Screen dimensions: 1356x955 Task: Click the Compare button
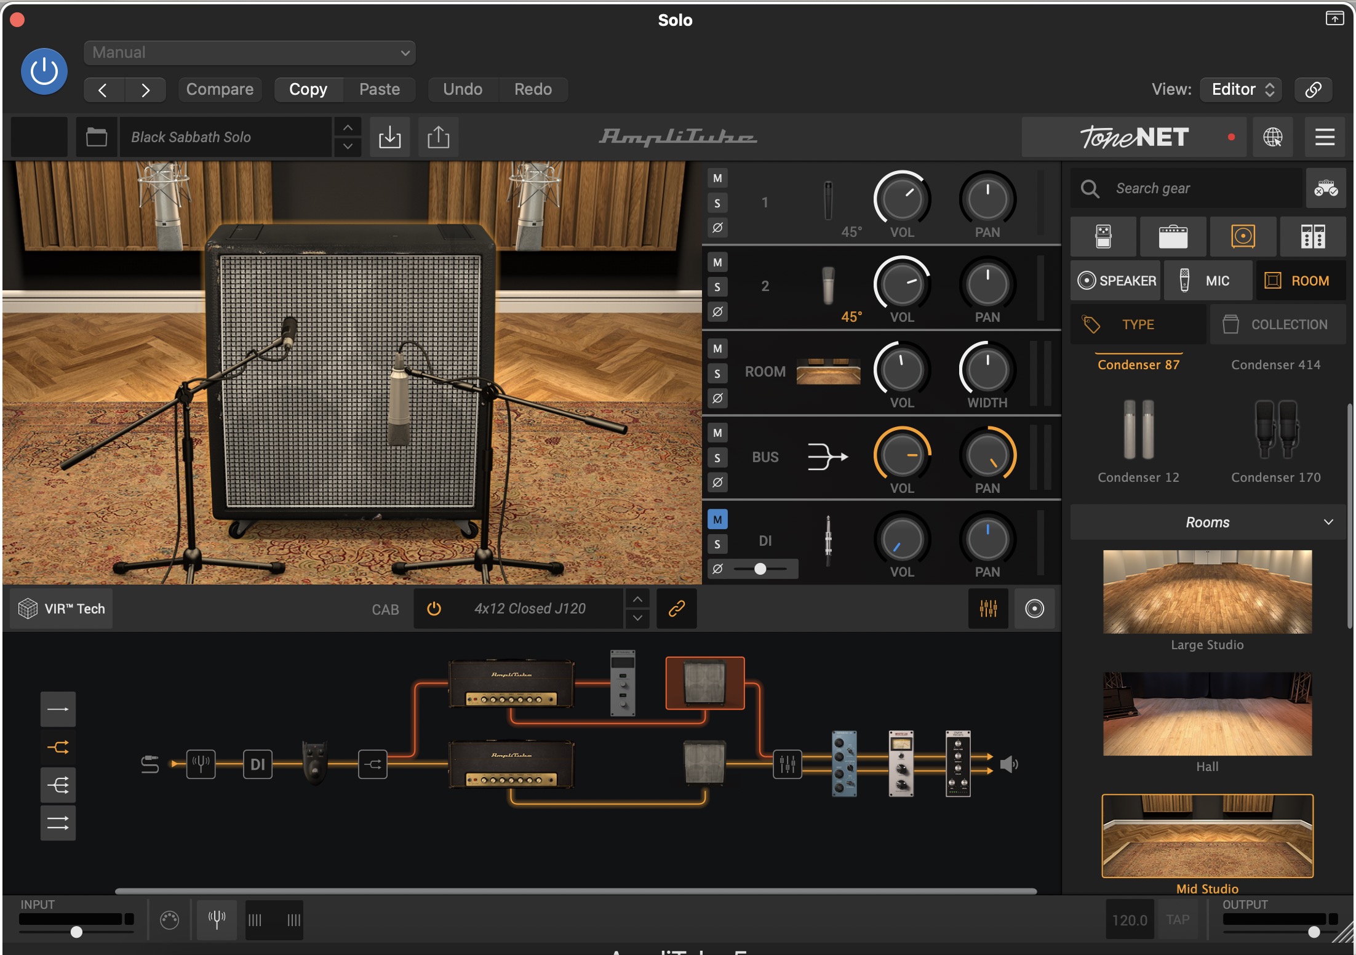[220, 90]
